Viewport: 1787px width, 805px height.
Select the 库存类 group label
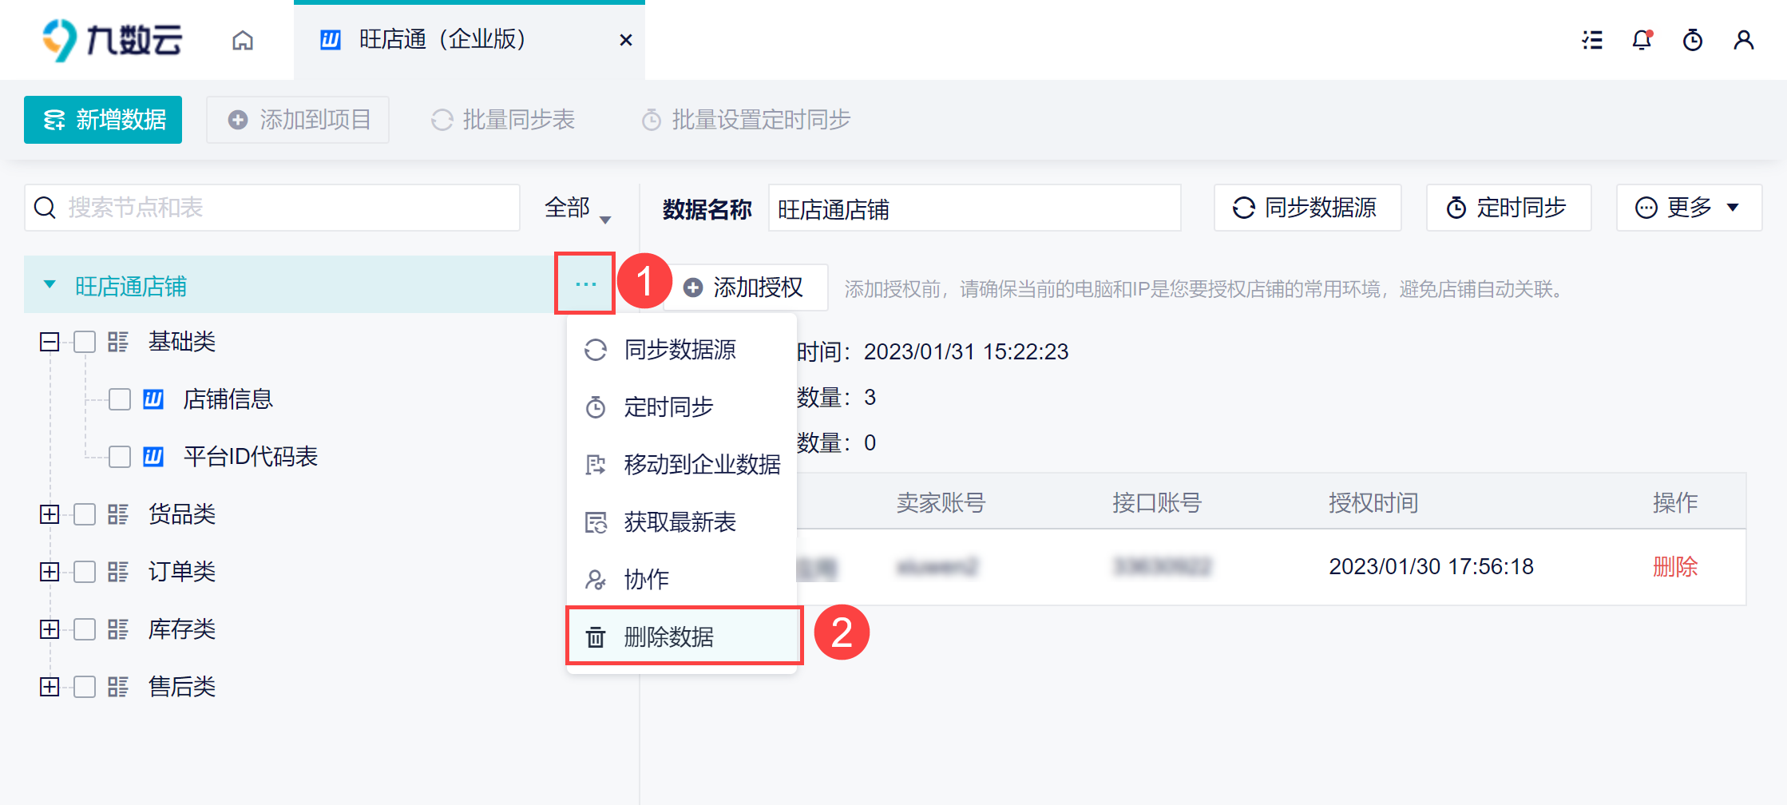point(182,629)
